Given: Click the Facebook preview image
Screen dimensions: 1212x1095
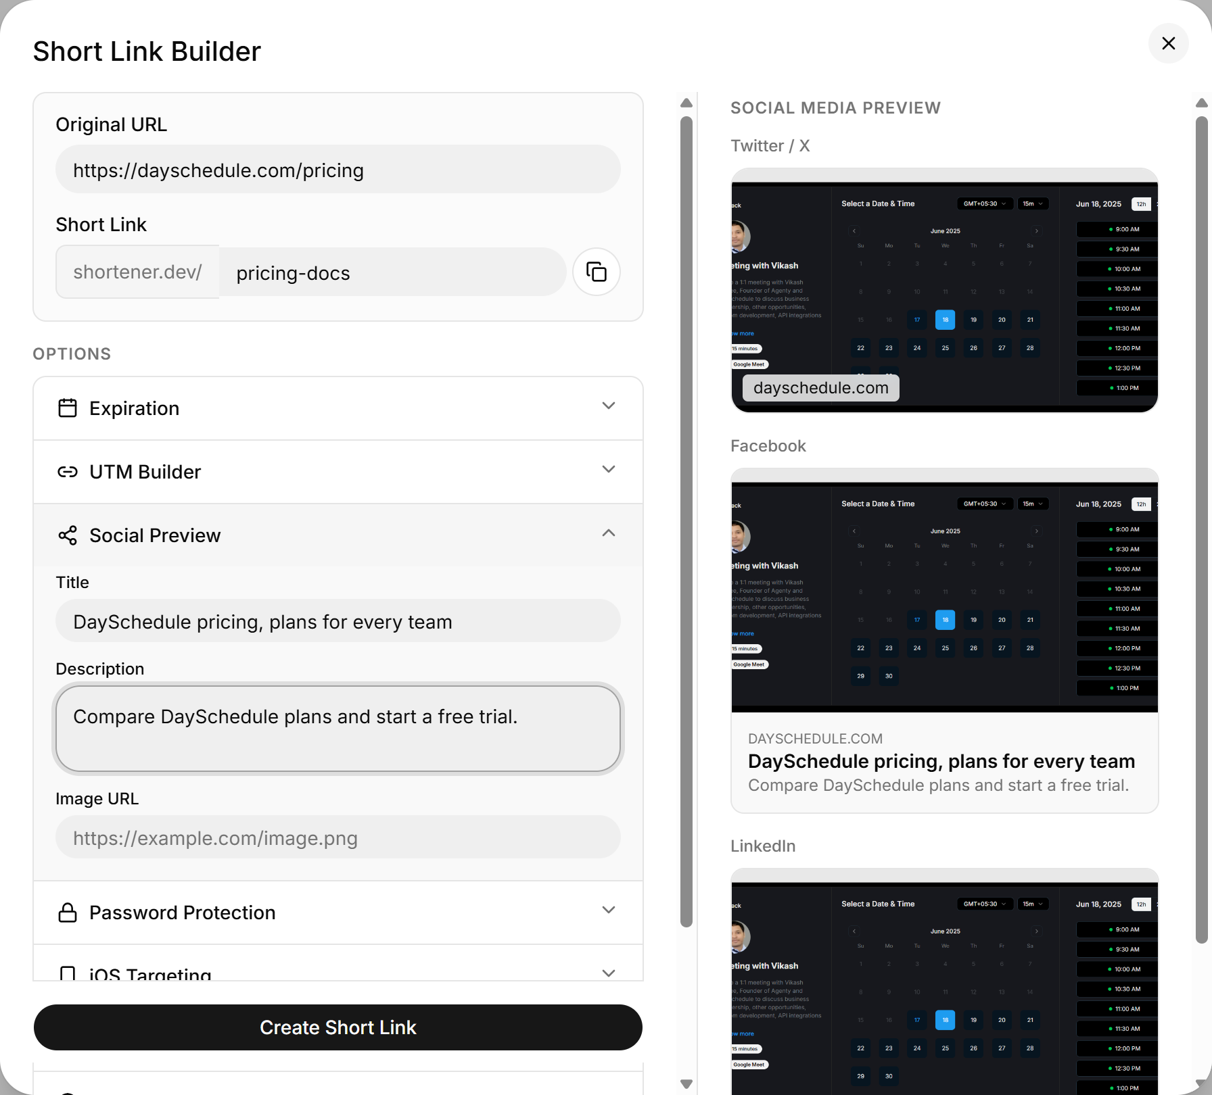Looking at the screenshot, I should (x=945, y=590).
